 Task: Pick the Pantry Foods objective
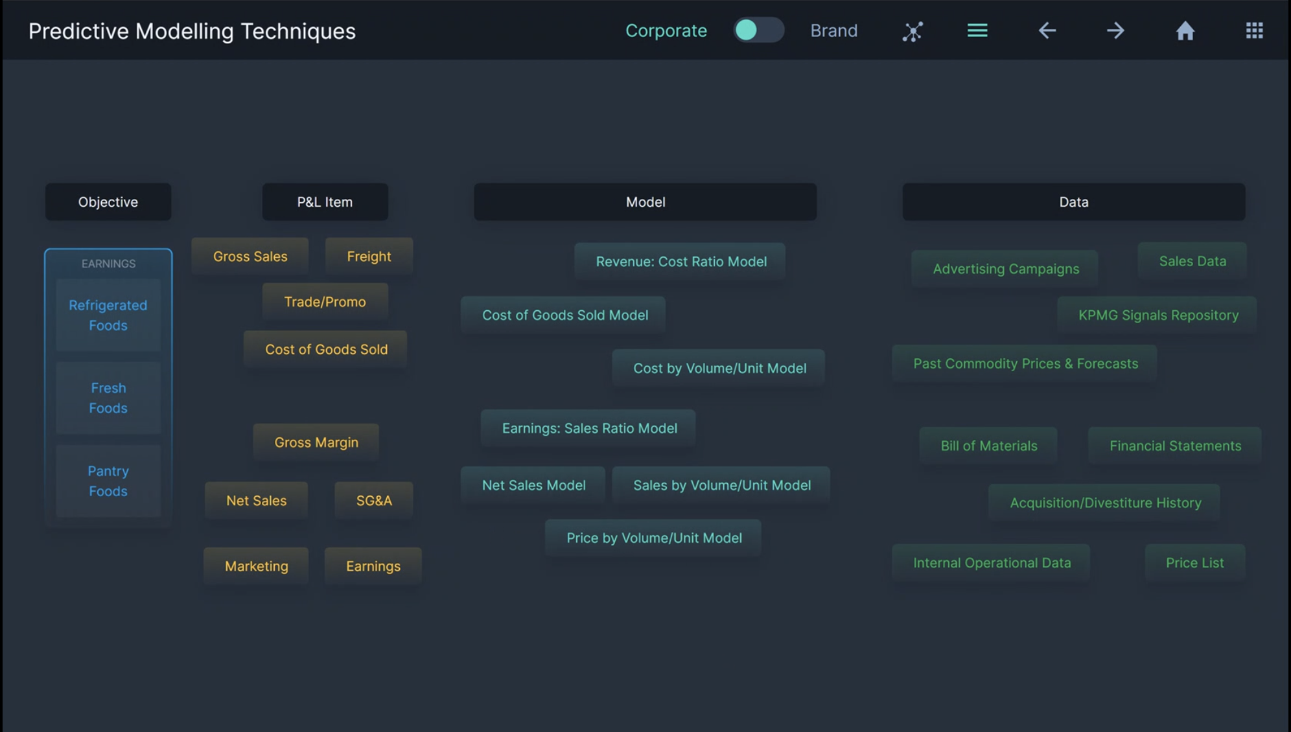coord(108,481)
